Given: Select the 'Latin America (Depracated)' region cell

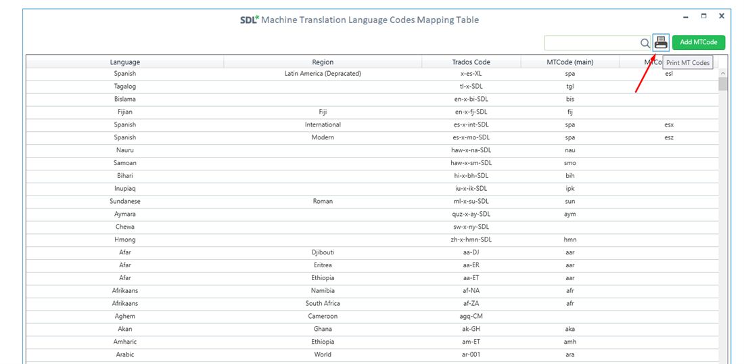Looking at the screenshot, I should 323,74.
